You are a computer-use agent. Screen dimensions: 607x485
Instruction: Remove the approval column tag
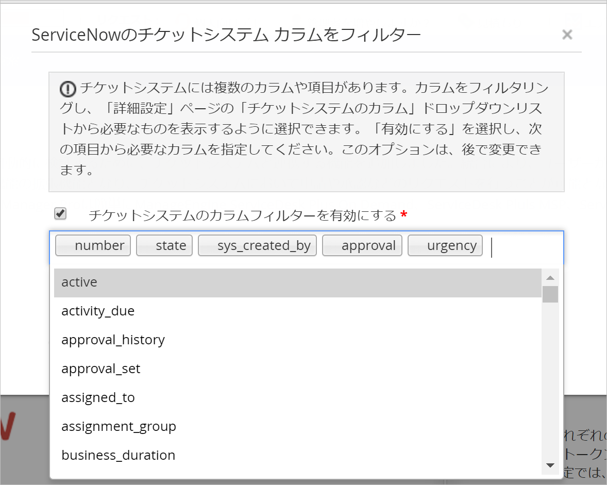362,245
